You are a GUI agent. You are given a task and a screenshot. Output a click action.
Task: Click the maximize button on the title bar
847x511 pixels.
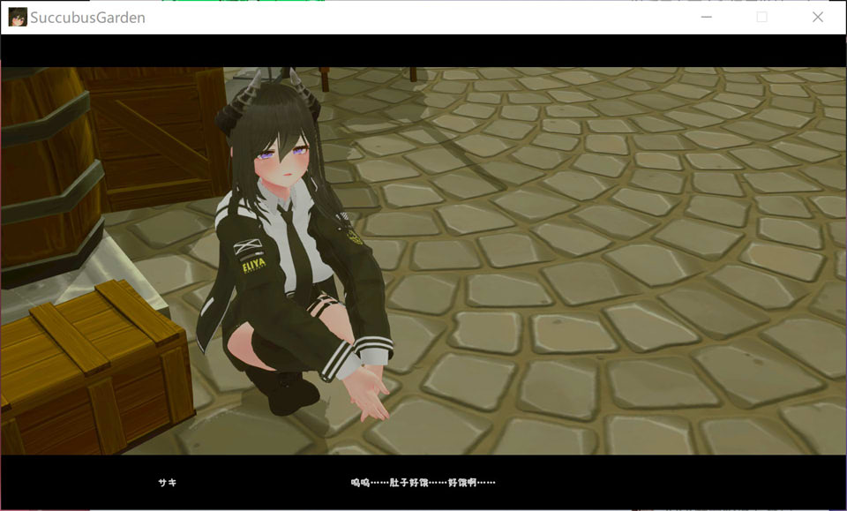tap(762, 17)
